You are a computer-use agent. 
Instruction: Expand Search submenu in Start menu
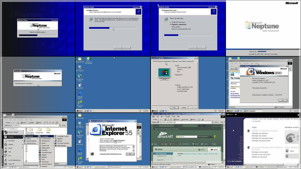tap(13, 148)
